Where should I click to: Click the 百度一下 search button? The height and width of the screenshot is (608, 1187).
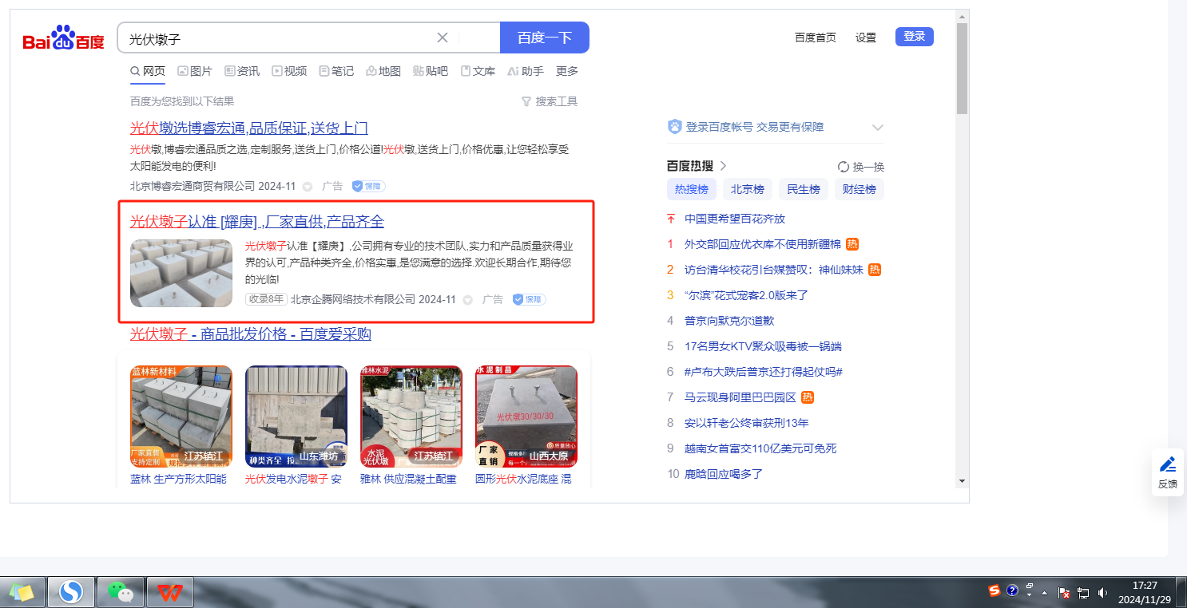545,38
